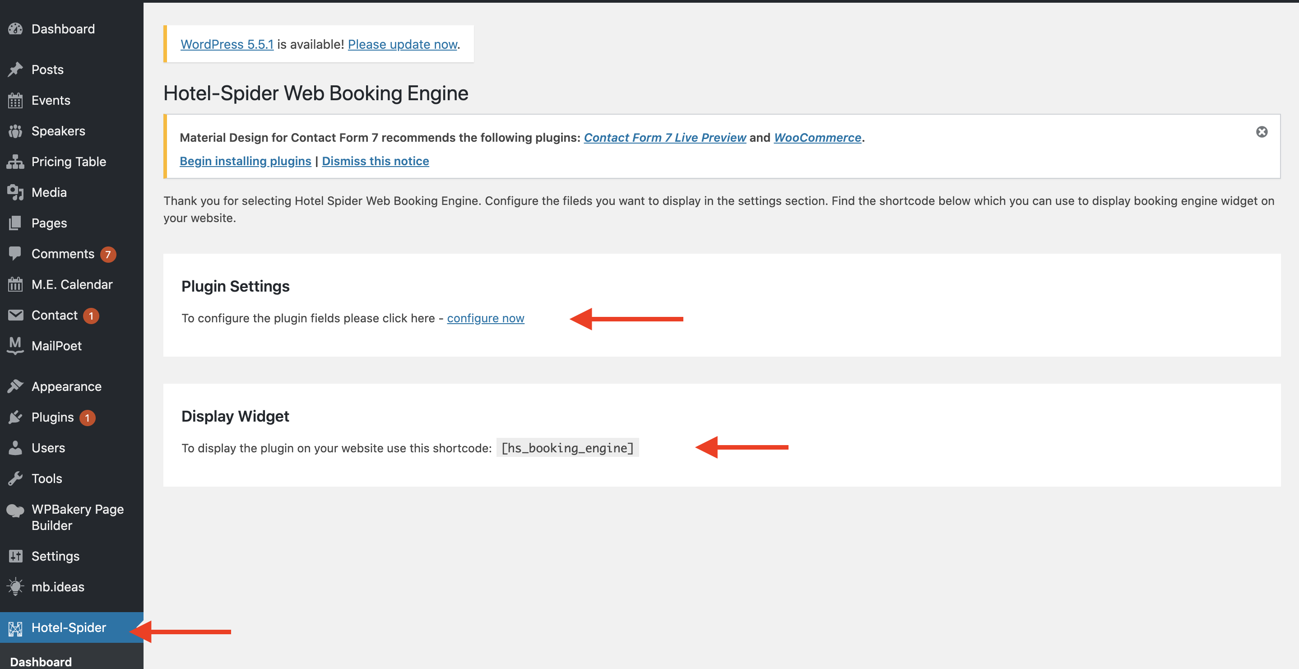The height and width of the screenshot is (669, 1299).
Task: Click 'Begin installing plugins' link
Action: coord(245,161)
